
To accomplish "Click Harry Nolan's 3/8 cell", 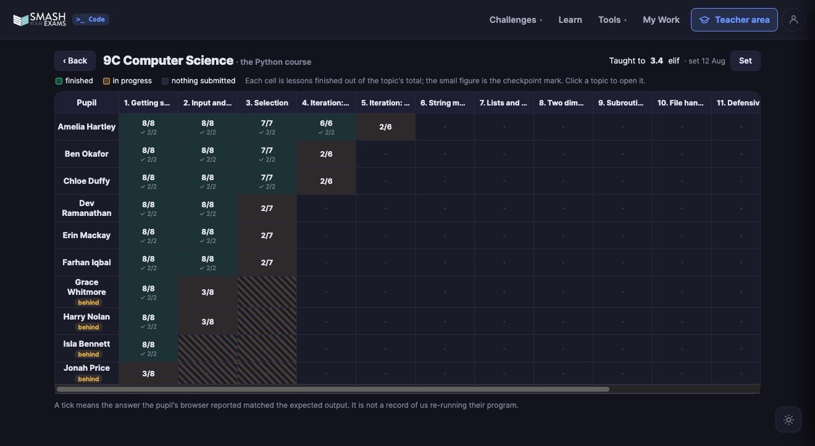I will pyautogui.click(x=207, y=321).
